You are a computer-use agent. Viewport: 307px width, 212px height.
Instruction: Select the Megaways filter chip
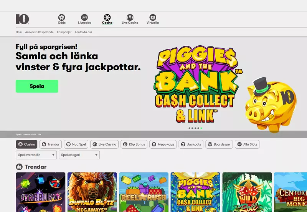coord(163,144)
